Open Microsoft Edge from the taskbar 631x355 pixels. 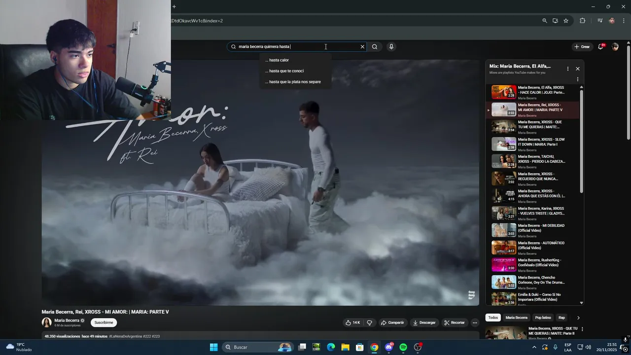click(331, 347)
